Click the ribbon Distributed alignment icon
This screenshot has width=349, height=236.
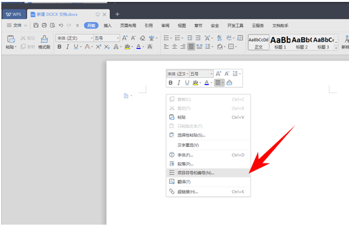click(x=199, y=47)
